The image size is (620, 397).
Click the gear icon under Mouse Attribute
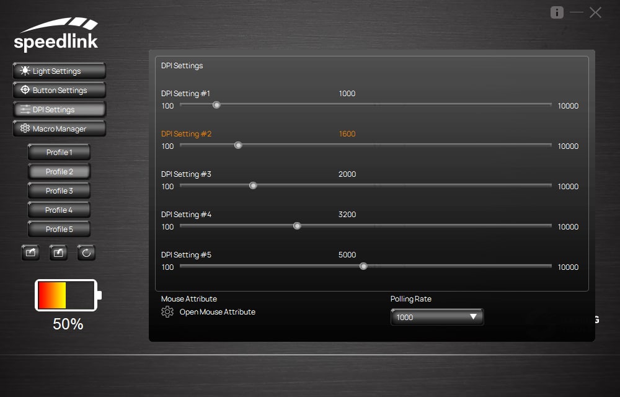pyautogui.click(x=167, y=312)
